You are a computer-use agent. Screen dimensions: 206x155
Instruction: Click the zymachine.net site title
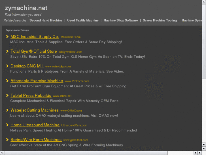(26, 8)
